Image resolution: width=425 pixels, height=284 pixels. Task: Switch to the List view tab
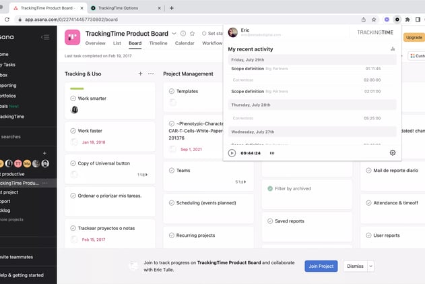[117, 43]
